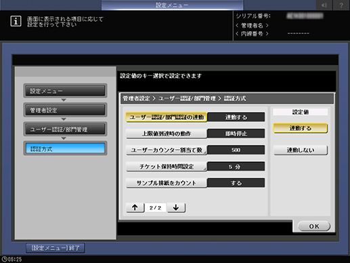This screenshot has width=350, height=263.
Task: Click the 即時停止 value field
Action: click(x=236, y=134)
